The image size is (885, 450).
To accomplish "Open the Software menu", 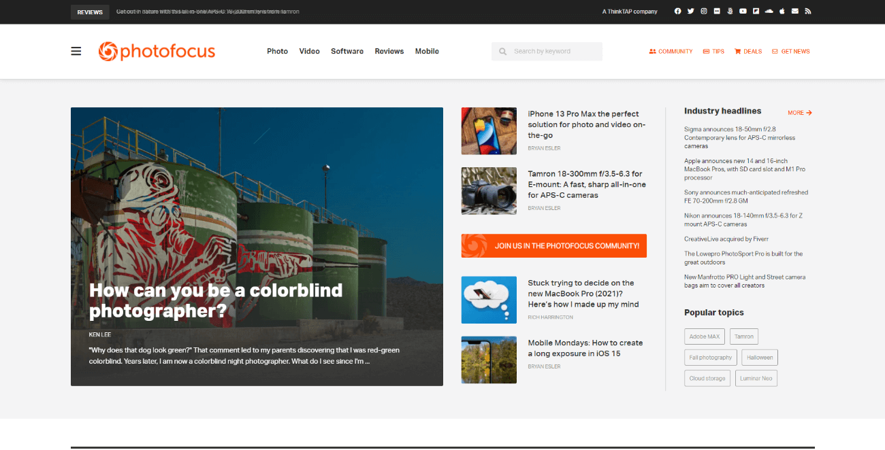I will coord(347,52).
